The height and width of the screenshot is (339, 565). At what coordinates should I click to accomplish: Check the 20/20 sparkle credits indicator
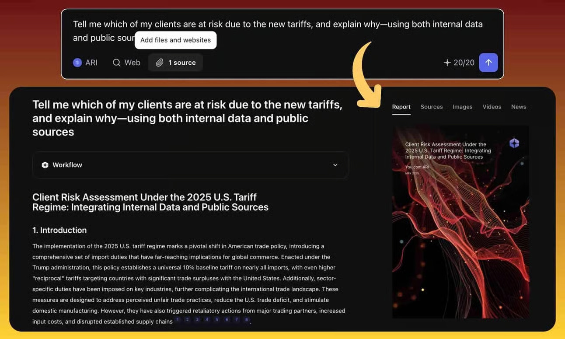tap(459, 63)
